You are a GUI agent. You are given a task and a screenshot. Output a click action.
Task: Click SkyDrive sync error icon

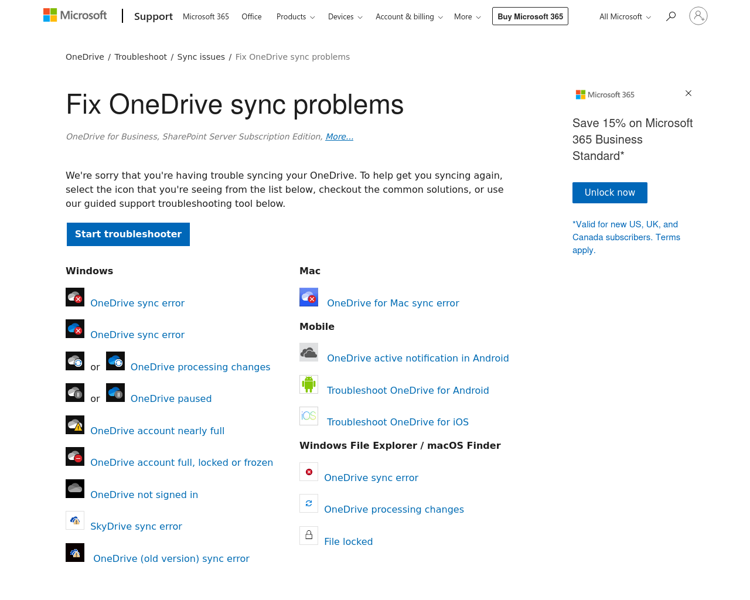[75, 520]
